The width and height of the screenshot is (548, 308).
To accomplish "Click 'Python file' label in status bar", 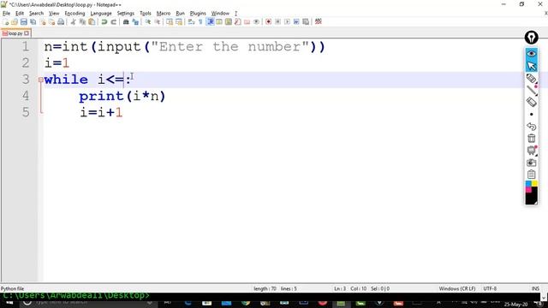I will click(x=12, y=288).
